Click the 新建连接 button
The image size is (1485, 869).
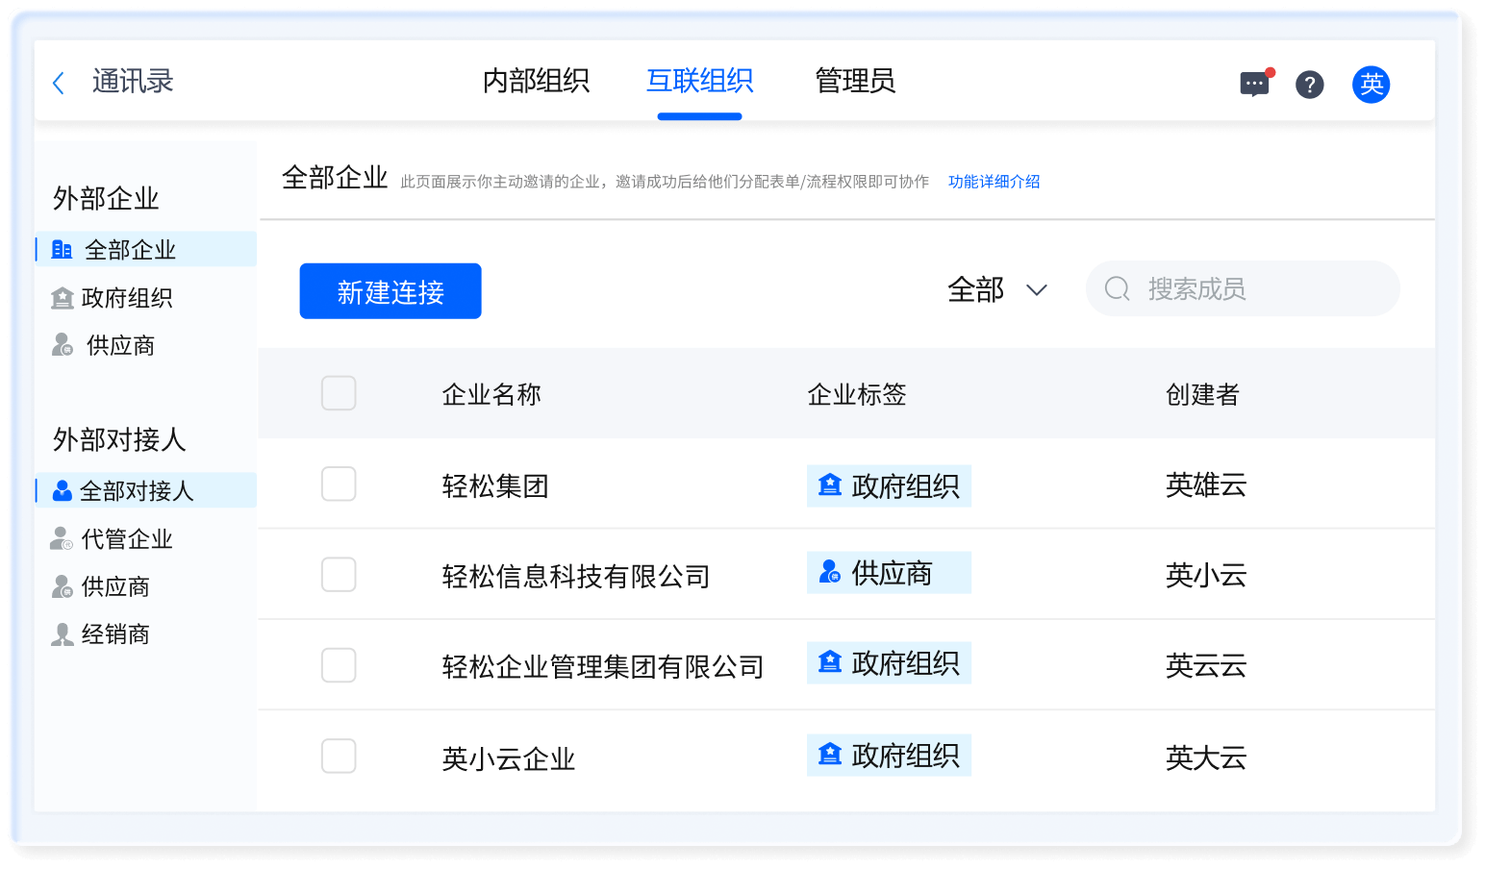pyautogui.click(x=390, y=291)
